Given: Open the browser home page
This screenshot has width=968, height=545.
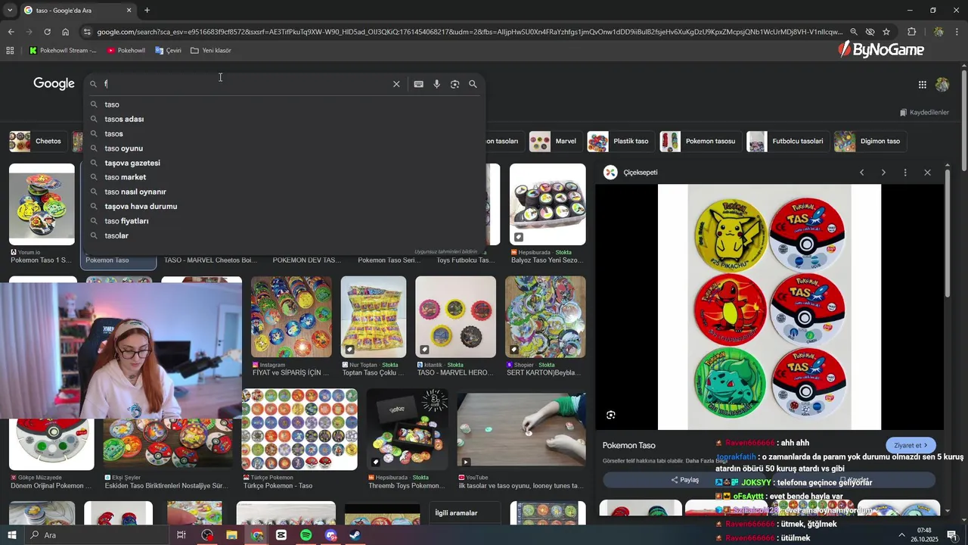Looking at the screenshot, I should tap(65, 32).
